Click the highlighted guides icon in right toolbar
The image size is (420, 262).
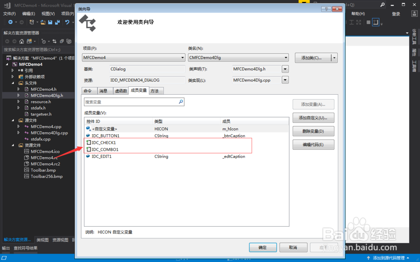375,22
